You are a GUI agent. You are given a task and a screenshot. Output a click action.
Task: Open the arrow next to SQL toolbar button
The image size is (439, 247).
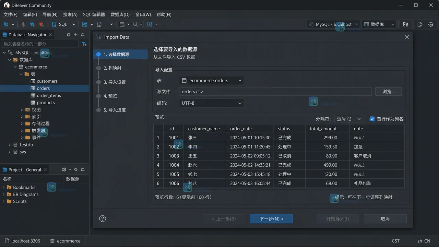tap(73, 24)
